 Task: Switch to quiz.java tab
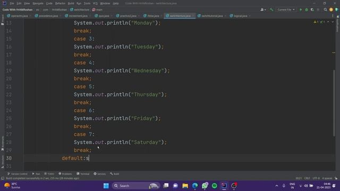tap(104, 16)
